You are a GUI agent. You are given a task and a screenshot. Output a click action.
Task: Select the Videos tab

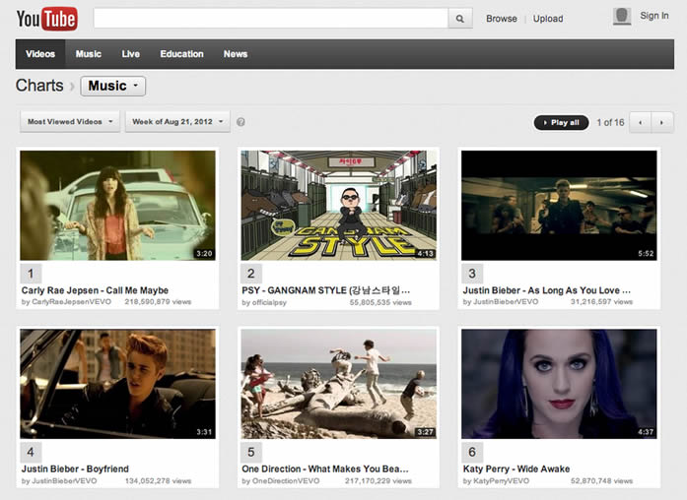click(40, 54)
